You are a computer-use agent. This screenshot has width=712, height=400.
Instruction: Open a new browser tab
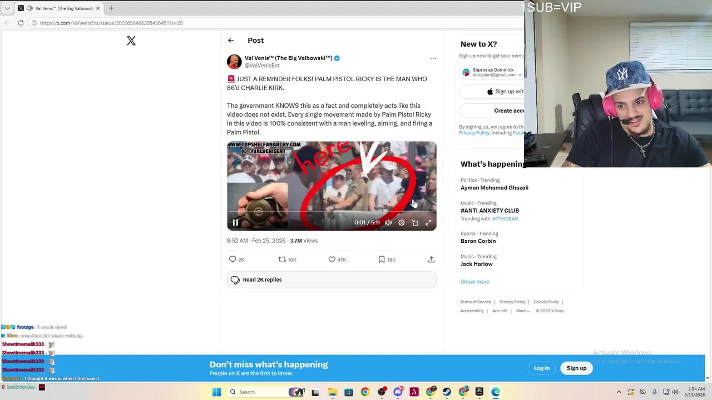[x=111, y=8]
